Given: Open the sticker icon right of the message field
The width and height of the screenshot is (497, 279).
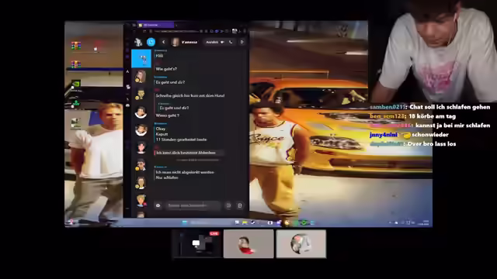Looking at the screenshot, I should click(228, 205).
